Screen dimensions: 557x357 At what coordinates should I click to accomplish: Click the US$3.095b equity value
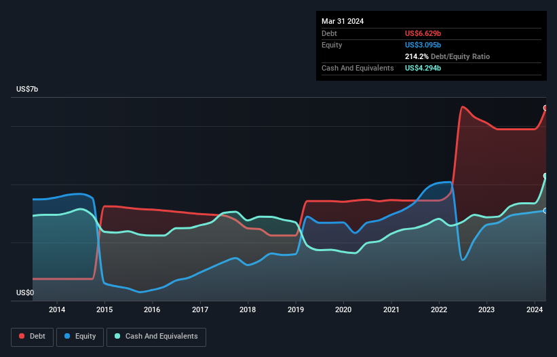click(423, 45)
